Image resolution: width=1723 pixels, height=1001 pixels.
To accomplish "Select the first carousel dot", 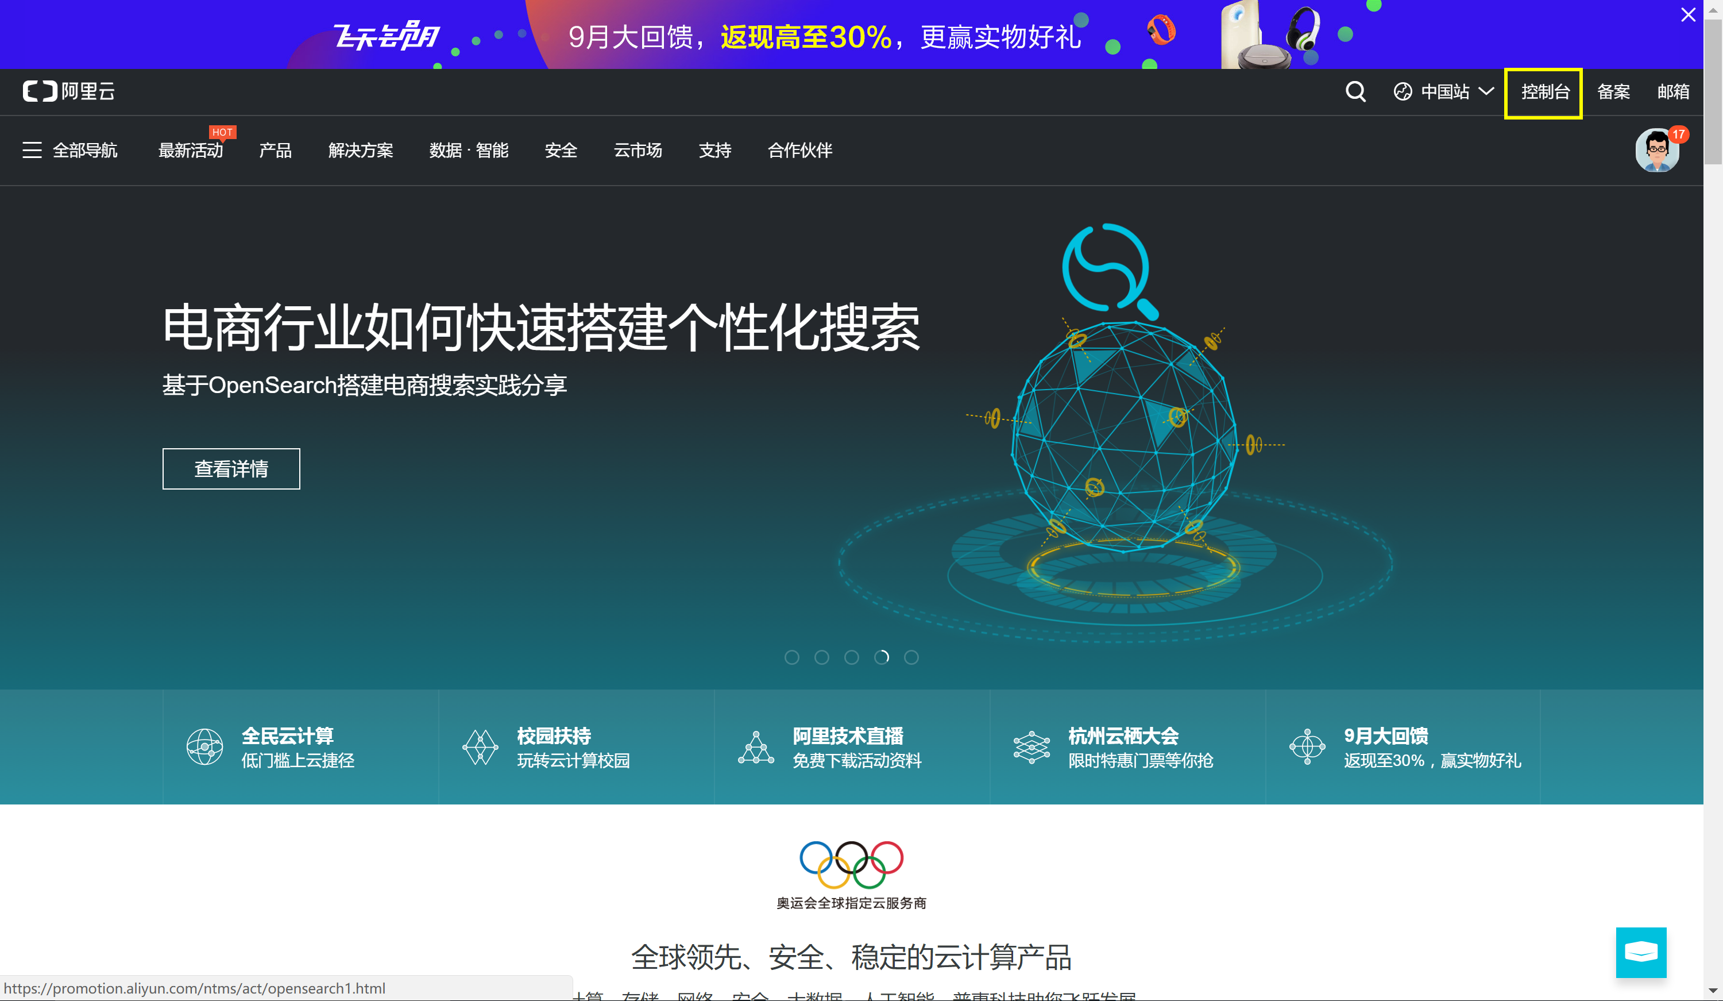I will point(792,657).
